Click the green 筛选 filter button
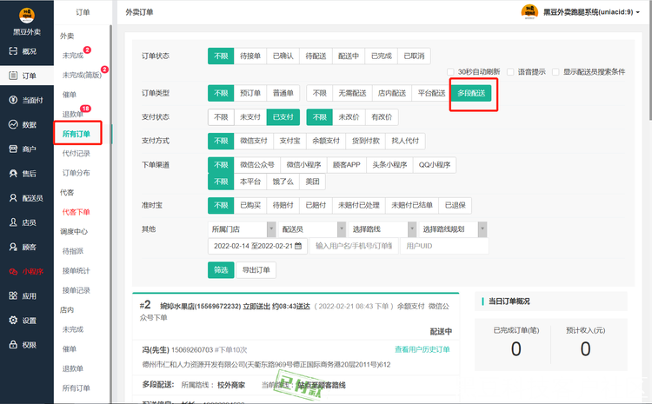The image size is (652, 404). pos(221,269)
